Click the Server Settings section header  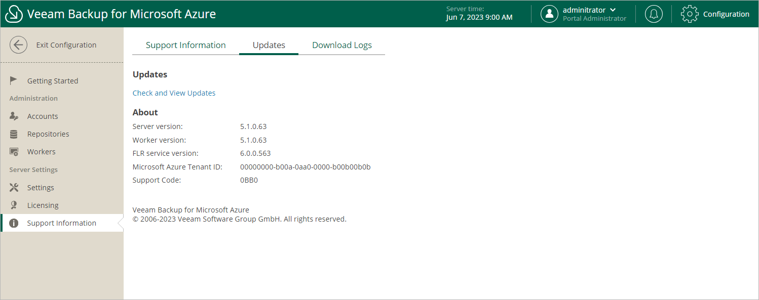[33, 170]
